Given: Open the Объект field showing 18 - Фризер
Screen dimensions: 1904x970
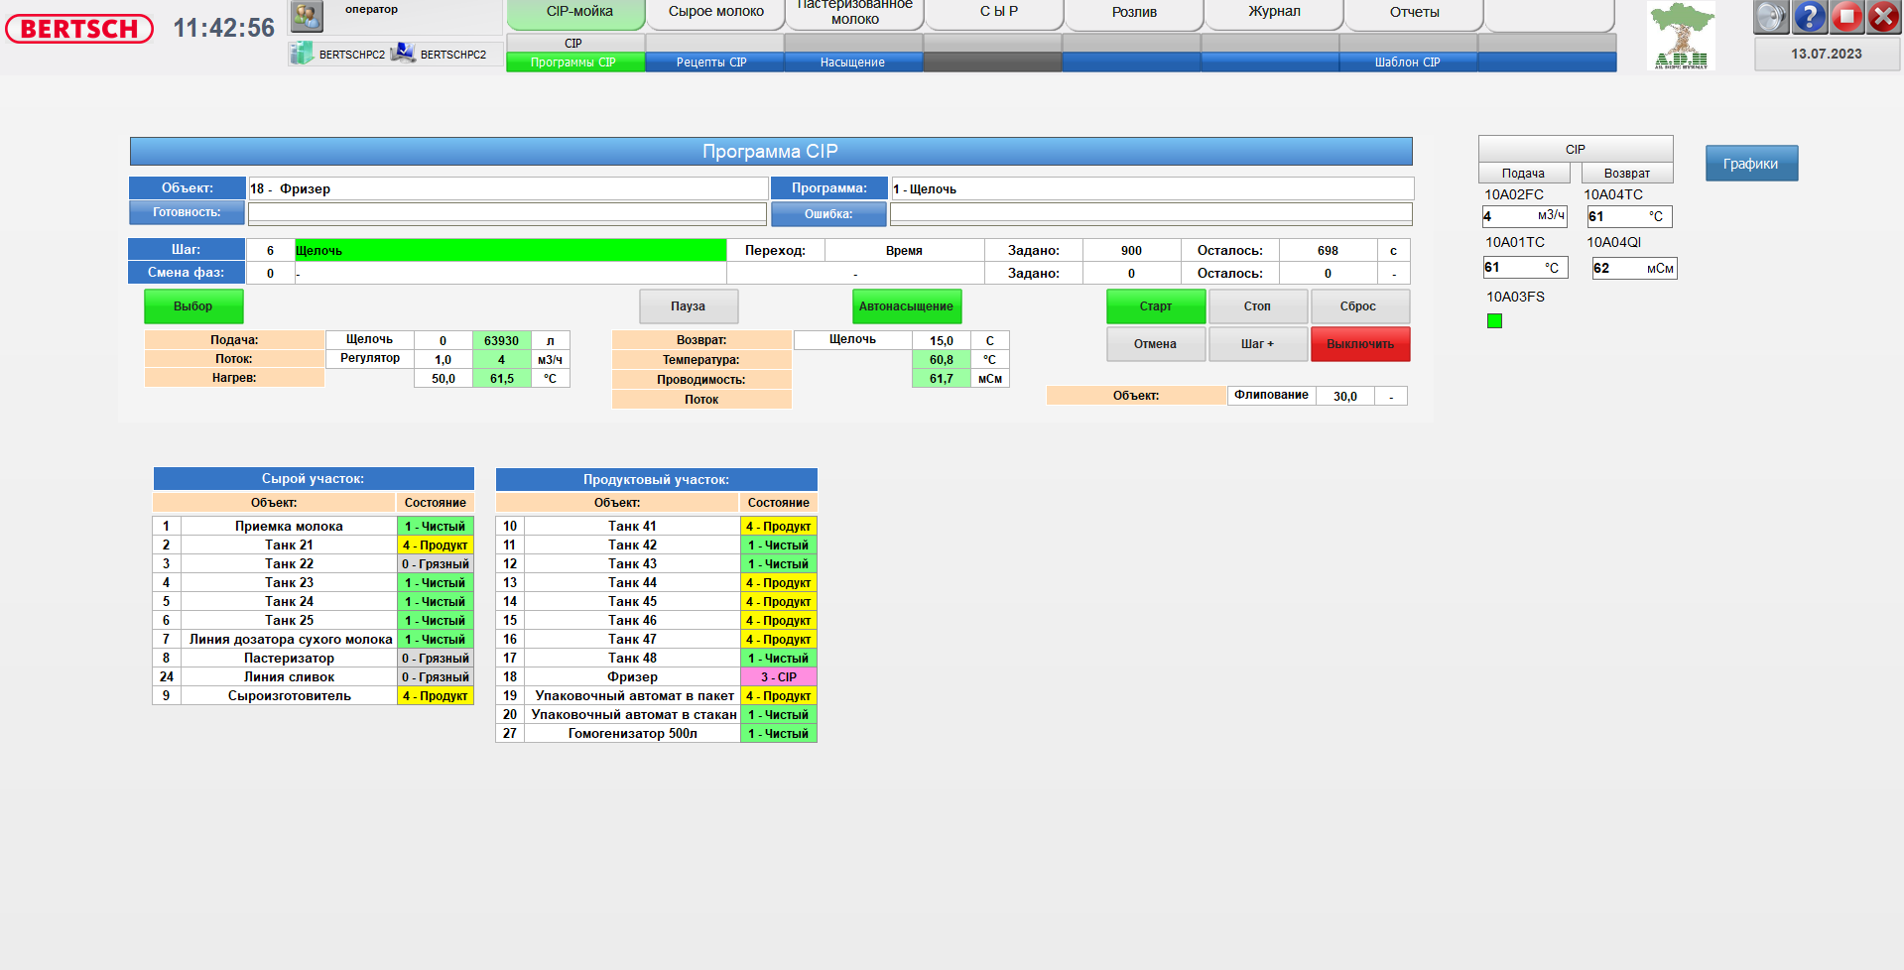Looking at the screenshot, I should click(x=507, y=188).
